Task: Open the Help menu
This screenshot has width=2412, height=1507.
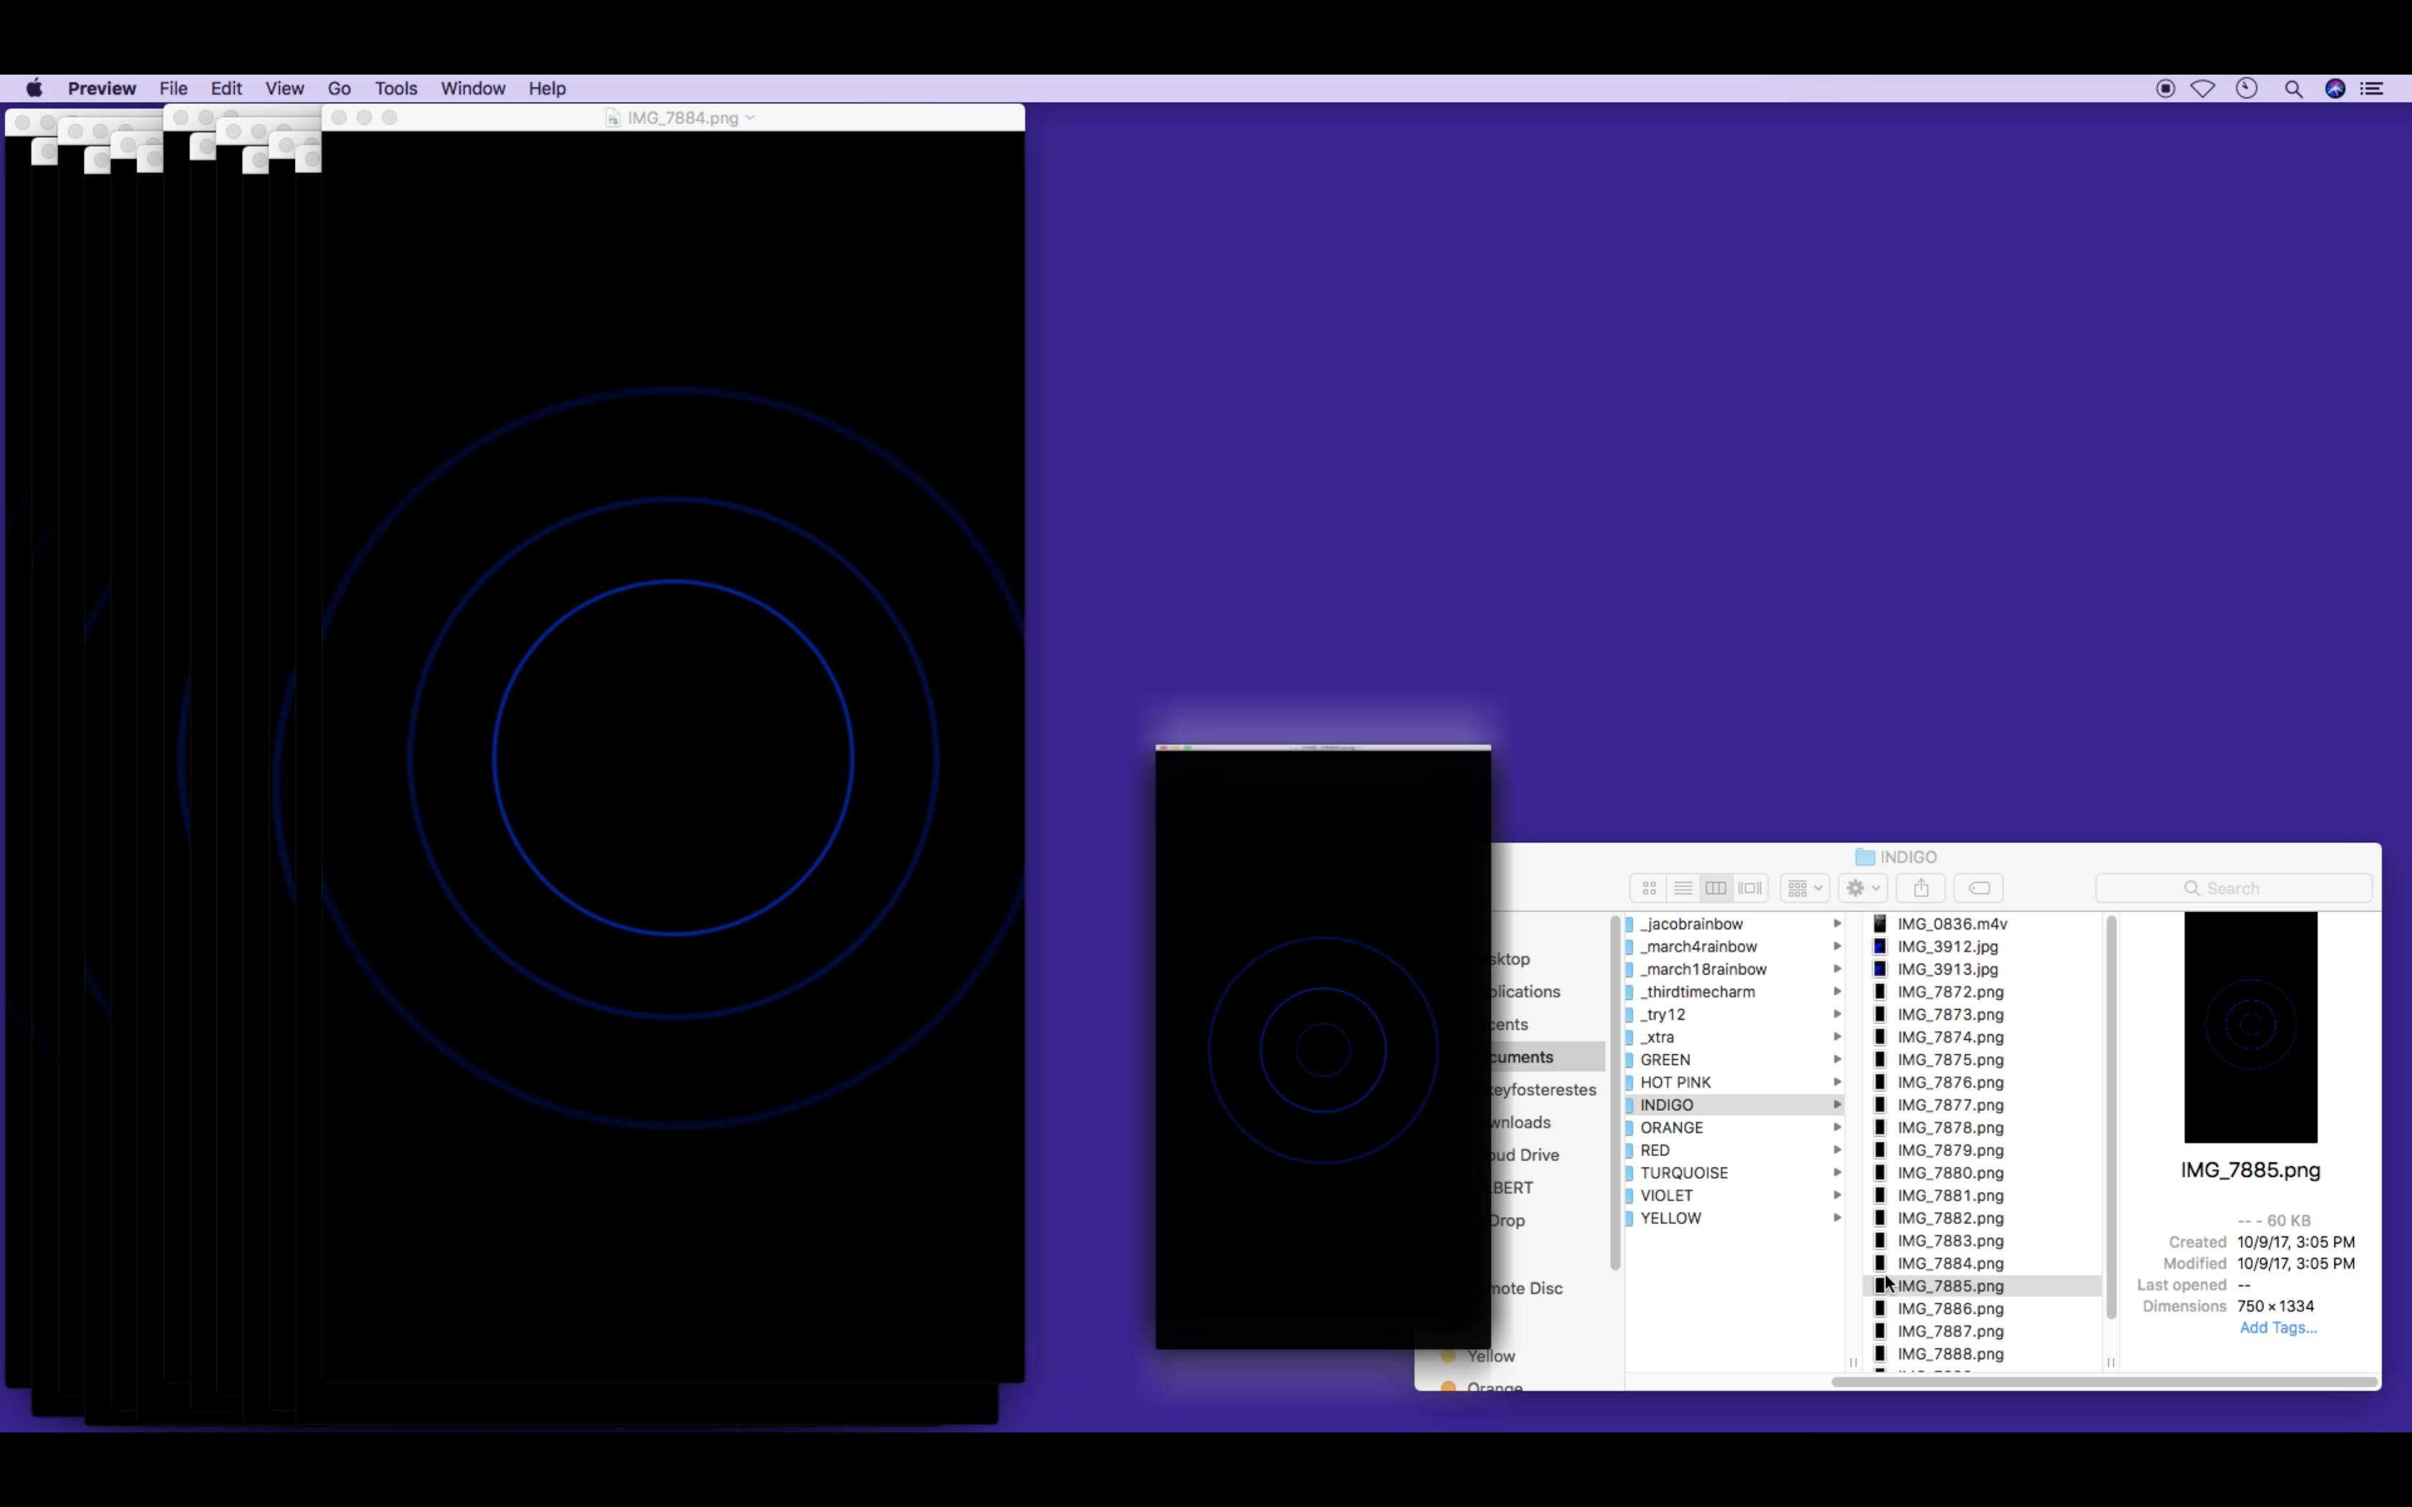Action: pyautogui.click(x=547, y=89)
